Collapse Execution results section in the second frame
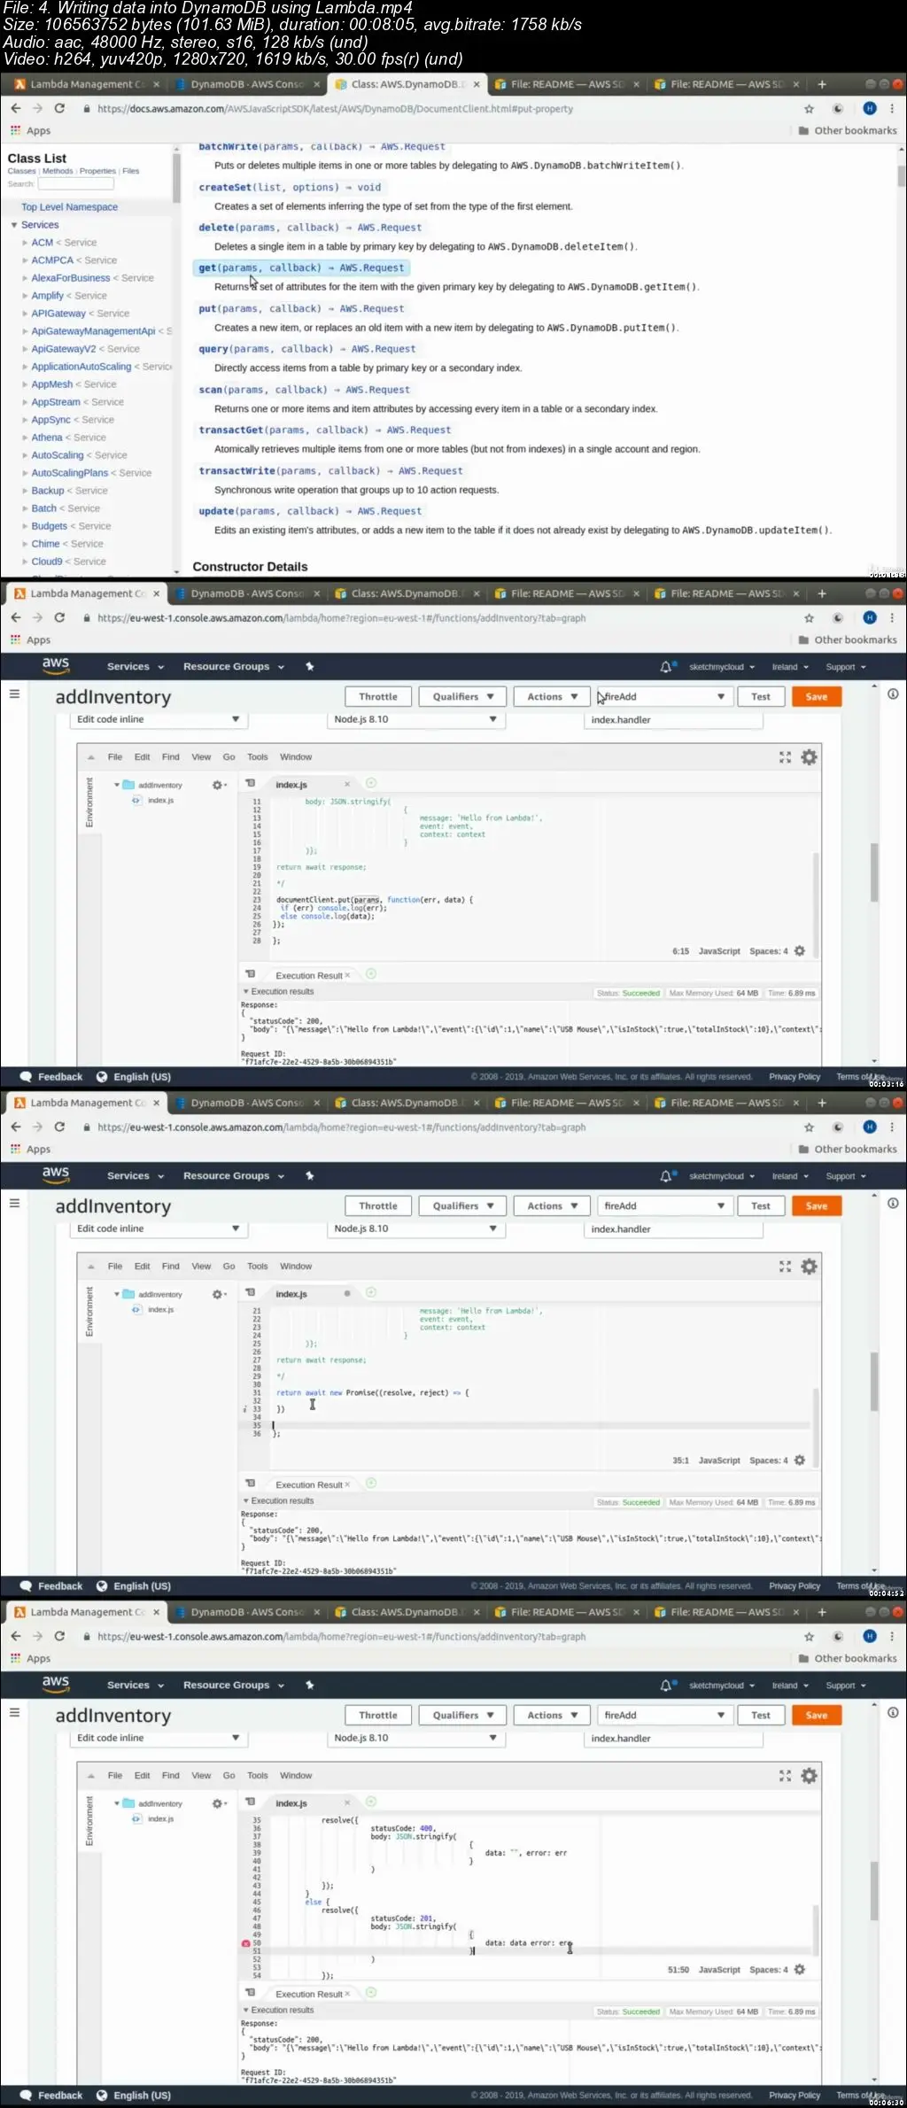Image resolution: width=907 pixels, height=2108 pixels. click(246, 992)
